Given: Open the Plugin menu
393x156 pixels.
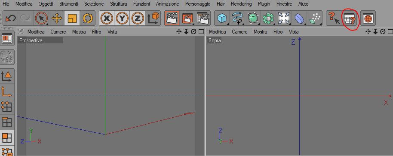Looking at the screenshot, I should coord(264,4).
